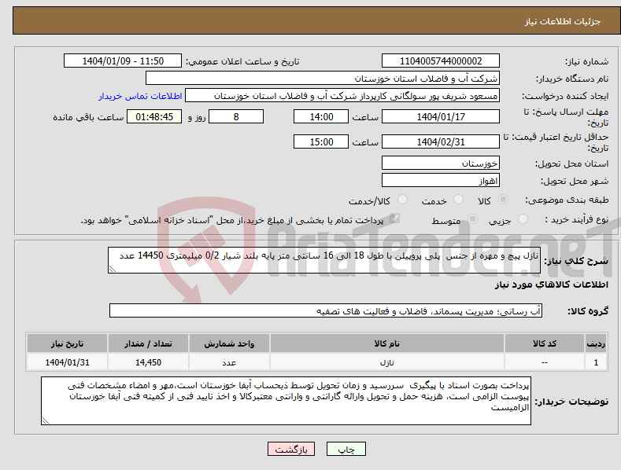The height and width of the screenshot is (470, 621).
Task: Click resize handle of description textarea
Action: (x=113, y=269)
